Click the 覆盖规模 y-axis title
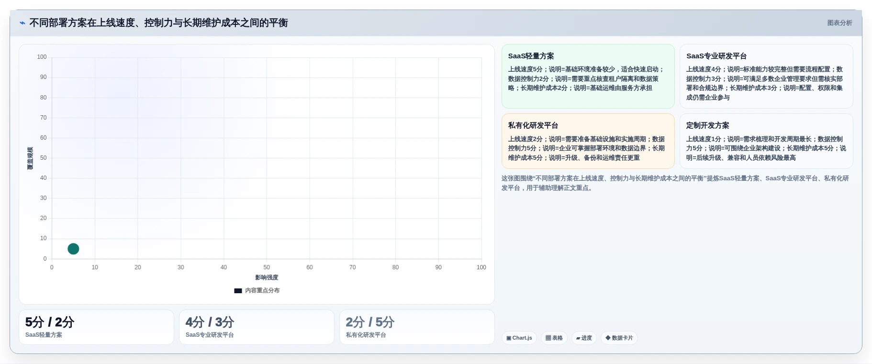 30,158
